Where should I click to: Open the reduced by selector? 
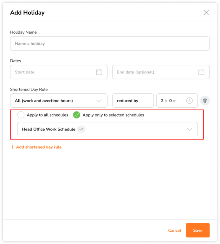[133, 101]
